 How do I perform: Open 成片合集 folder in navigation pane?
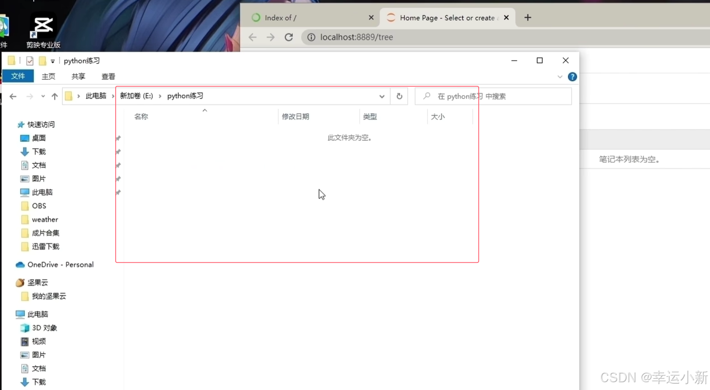[45, 233]
